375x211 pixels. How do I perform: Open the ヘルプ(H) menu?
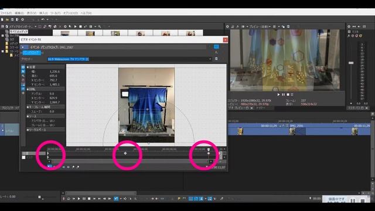point(86,13)
